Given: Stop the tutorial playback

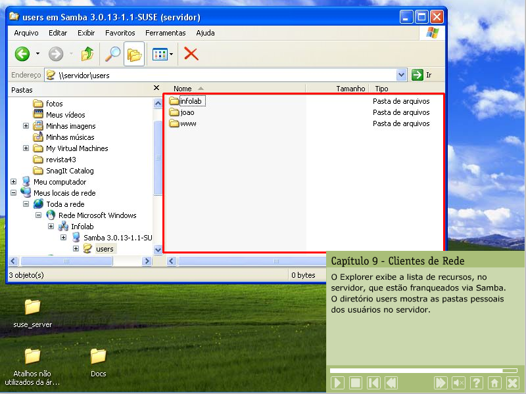Looking at the screenshot, I should tap(355, 383).
